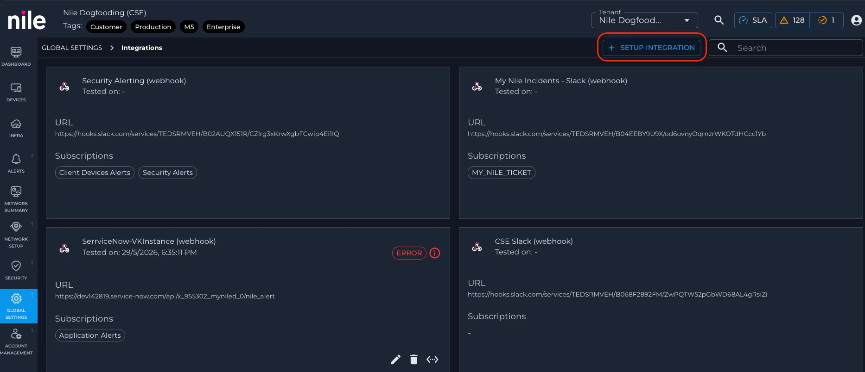The image size is (865, 372).
Task: Click the M5 tag
Action: (x=189, y=27)
